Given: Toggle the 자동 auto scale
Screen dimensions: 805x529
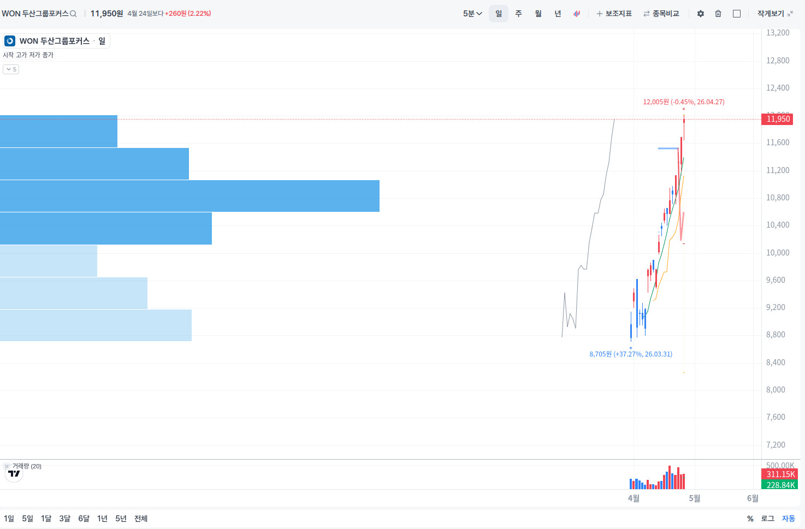Looking at the screenshot, I should tap(789, 519).
